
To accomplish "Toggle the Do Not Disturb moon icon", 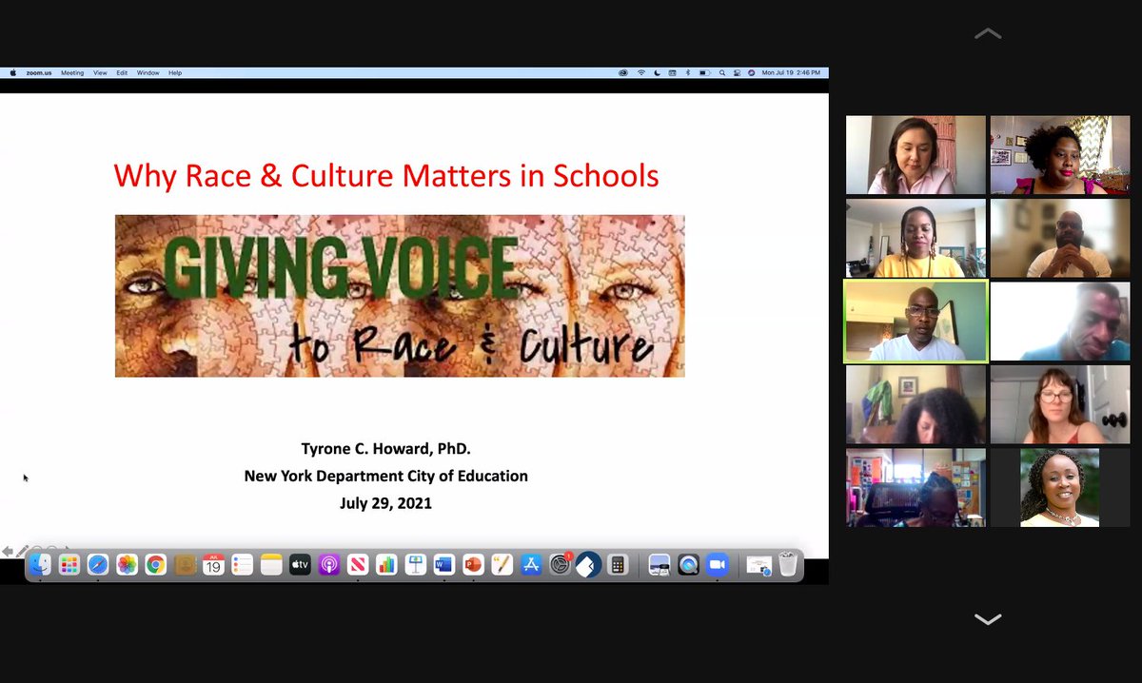I will point(657,72).
